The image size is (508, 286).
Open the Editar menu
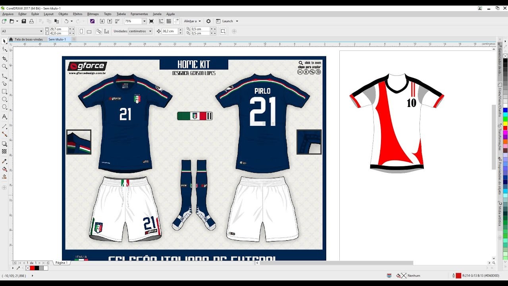coord(23,14)
